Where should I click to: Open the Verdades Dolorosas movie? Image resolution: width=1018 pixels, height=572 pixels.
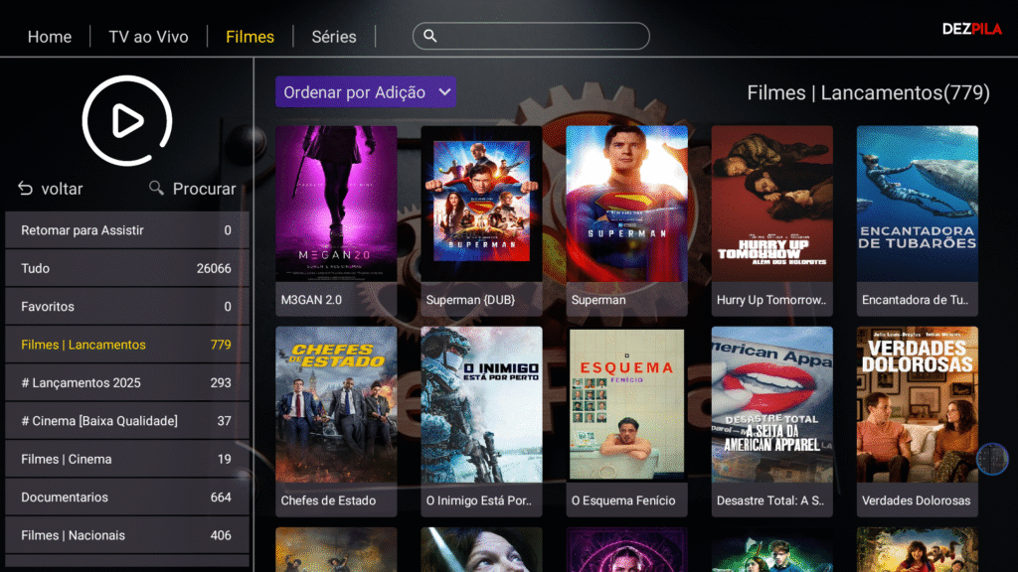click(x=918, y=421)
